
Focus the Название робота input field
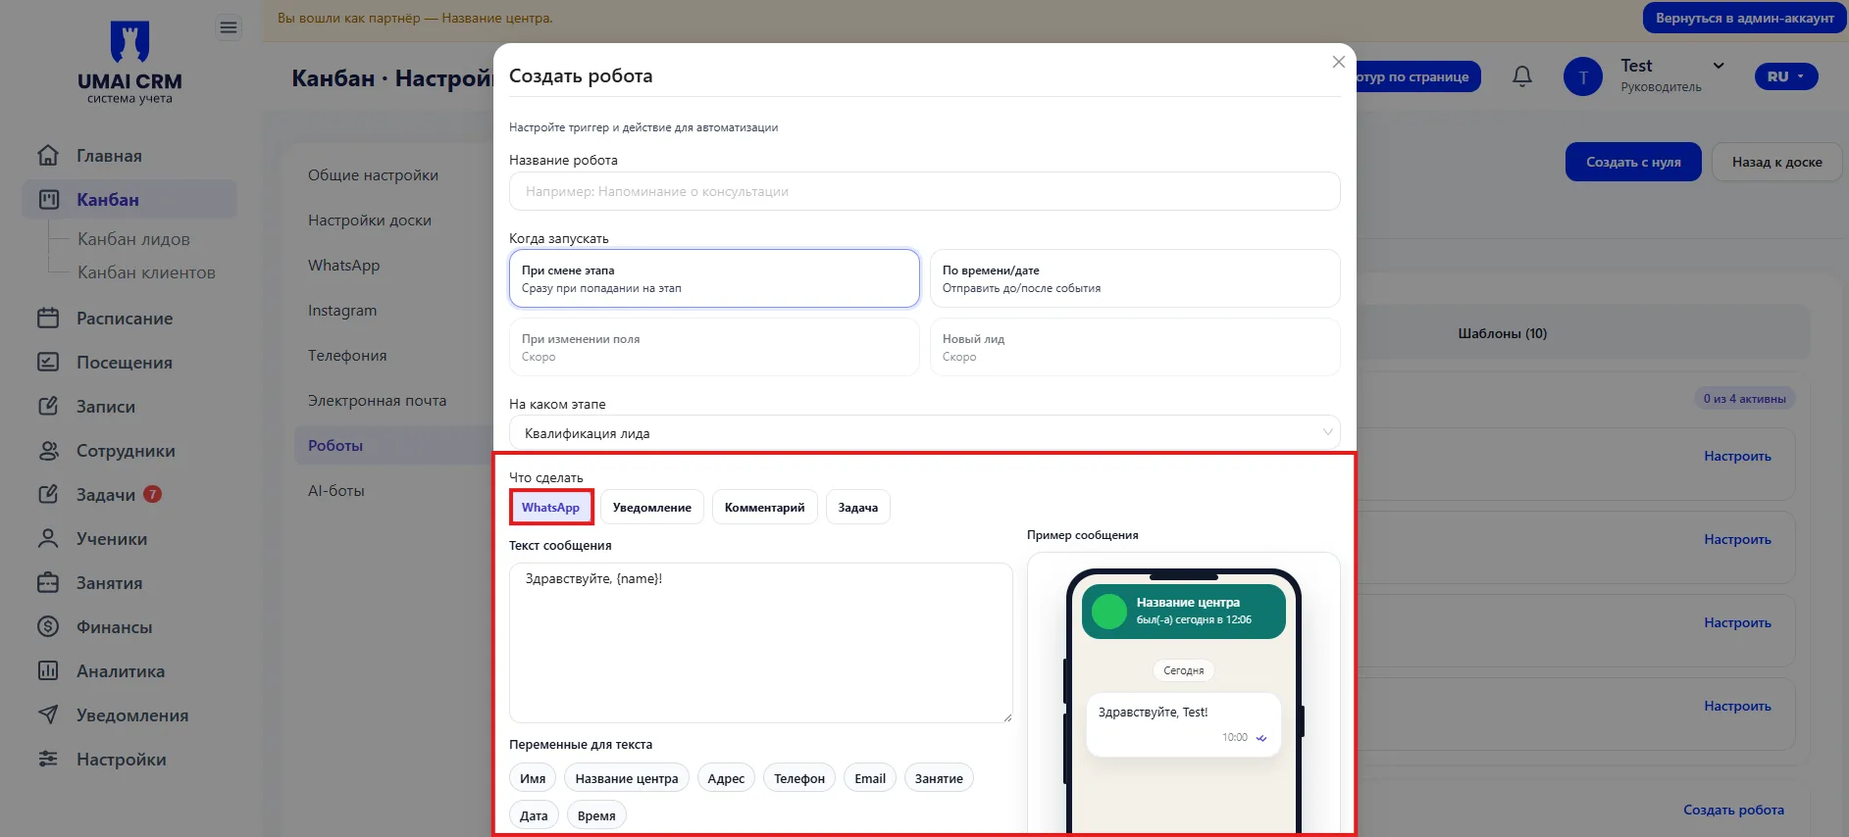[924, 191]
